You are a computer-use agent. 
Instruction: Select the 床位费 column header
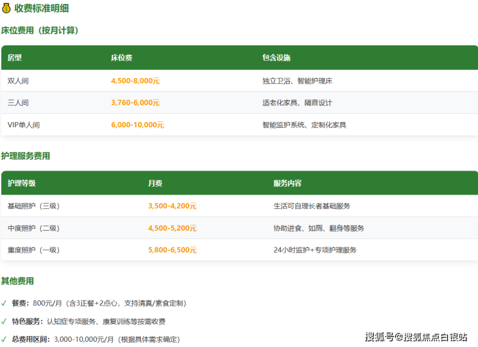tap(121, 58)
